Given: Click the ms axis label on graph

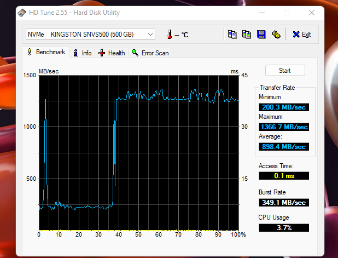Looking at the screenshot, I should point(235,71).
